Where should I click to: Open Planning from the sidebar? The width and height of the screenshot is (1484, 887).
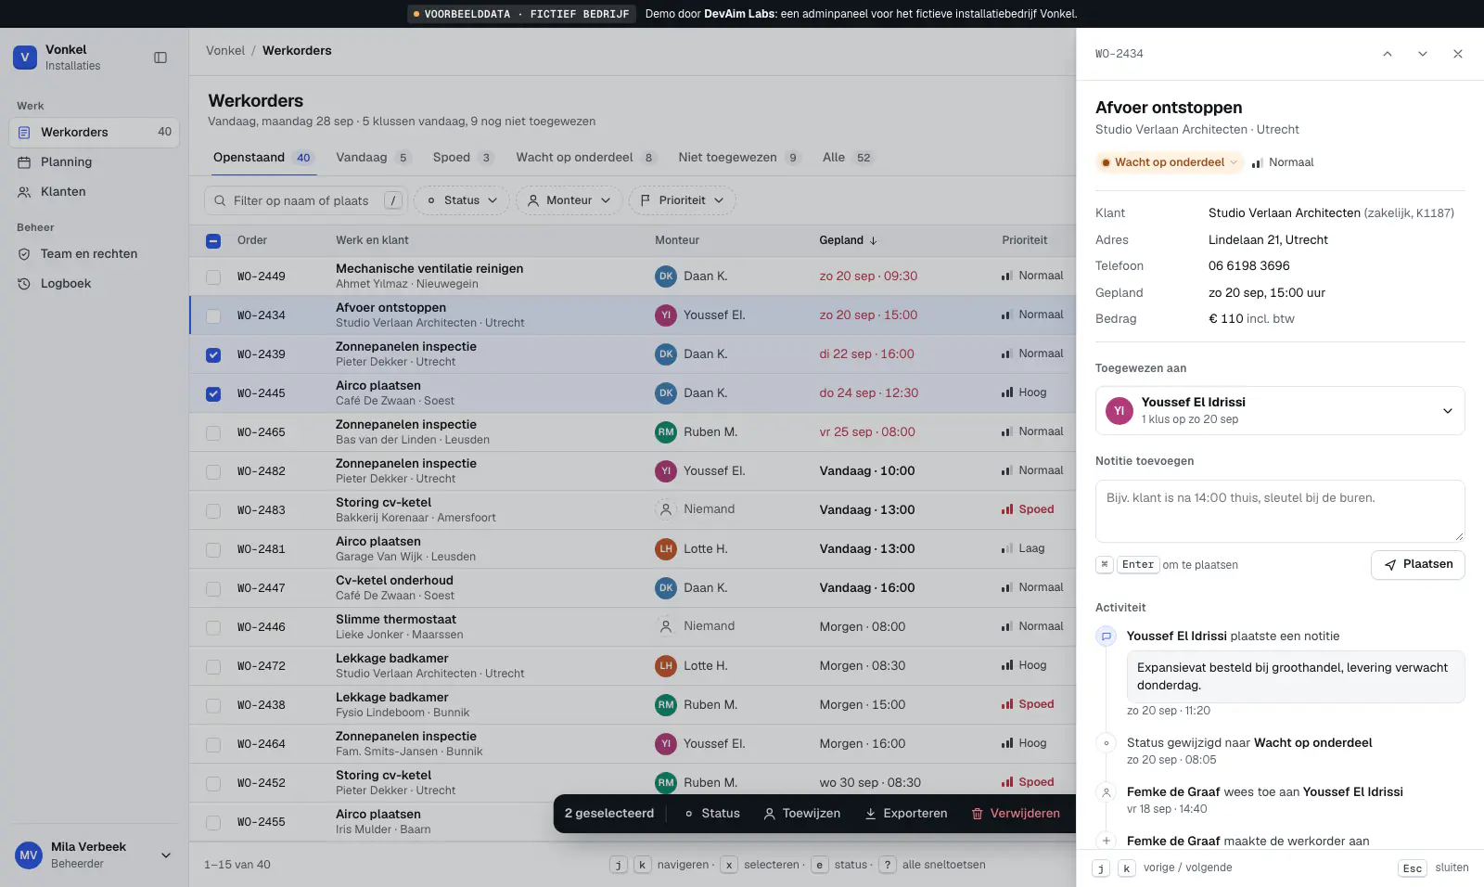(94, 162)
